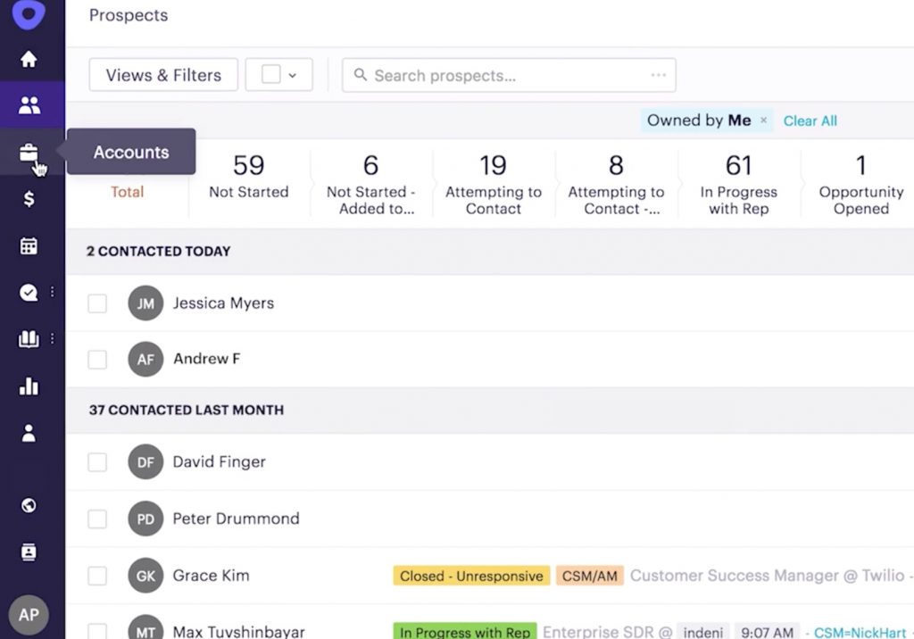914x639 pixels.
Task: Open the Content library book icon
Action: 29,339
